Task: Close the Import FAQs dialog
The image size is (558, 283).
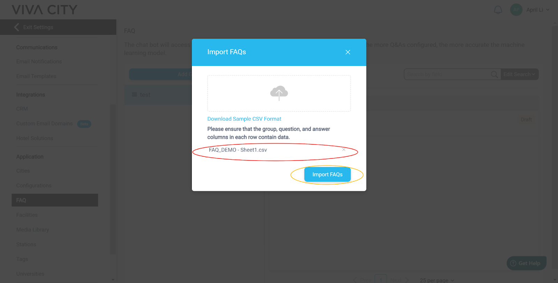Action: pos(348,52)
